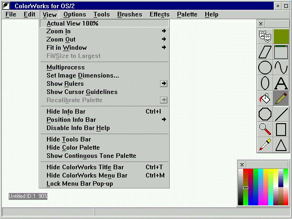Viewport: 292px width, 219px height.
Task: Toggle Show Continuous Tone Palette
Action: tap(104, 156)
